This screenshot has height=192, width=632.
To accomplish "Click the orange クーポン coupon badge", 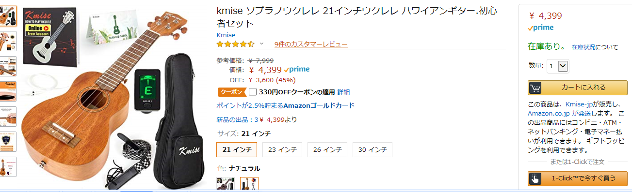I will 232,92.
